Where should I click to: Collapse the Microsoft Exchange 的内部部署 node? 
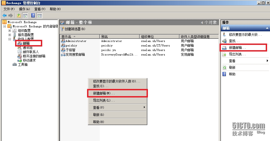pyautogui.click(x=5, y=26)
